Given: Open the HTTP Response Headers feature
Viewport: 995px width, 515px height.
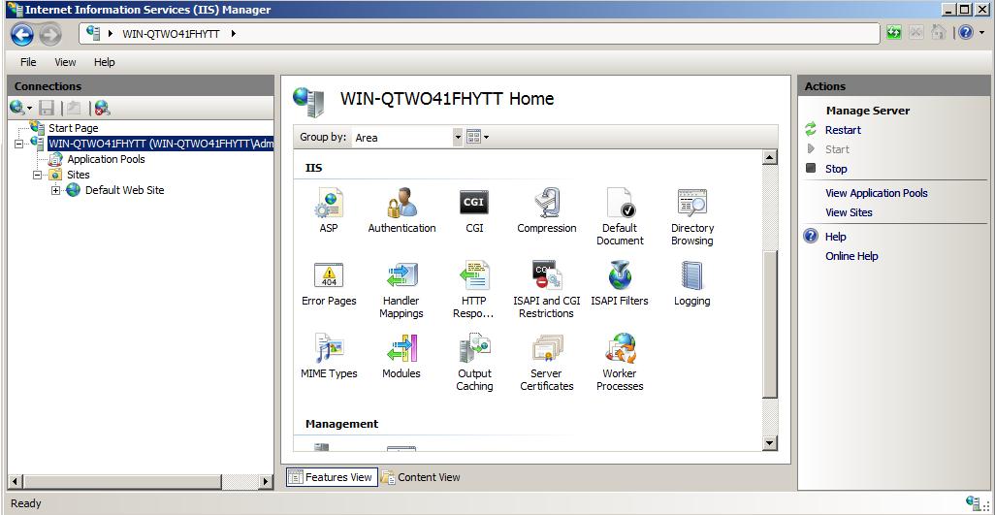Looking at the screenshot, I should (x=474, y=290).
